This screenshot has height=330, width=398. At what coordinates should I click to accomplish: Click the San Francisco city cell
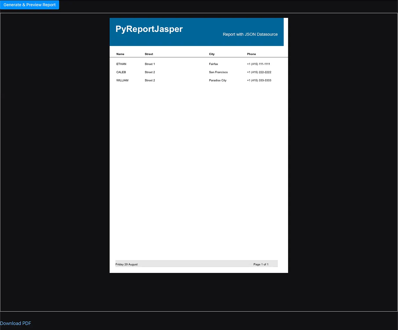pos(218,72)
